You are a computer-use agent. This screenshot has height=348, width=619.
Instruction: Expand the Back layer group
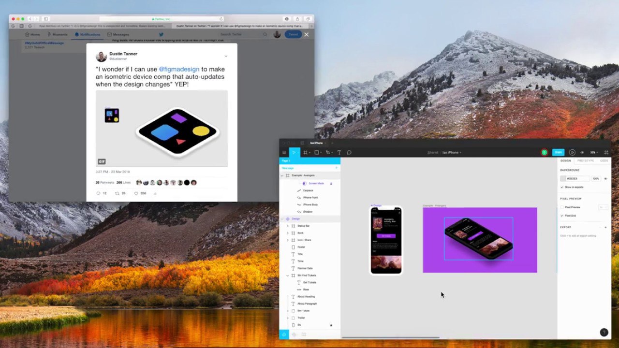tap(288, 233)
